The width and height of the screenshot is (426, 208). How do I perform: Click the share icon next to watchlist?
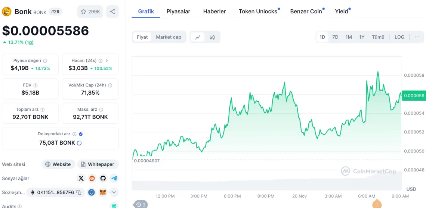pos(112,12)
